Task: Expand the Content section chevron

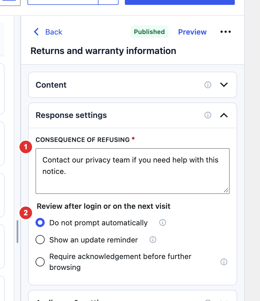Action: point(224,85)
